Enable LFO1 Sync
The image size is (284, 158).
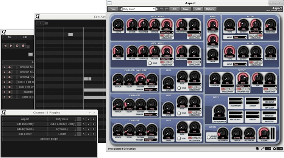179,88
